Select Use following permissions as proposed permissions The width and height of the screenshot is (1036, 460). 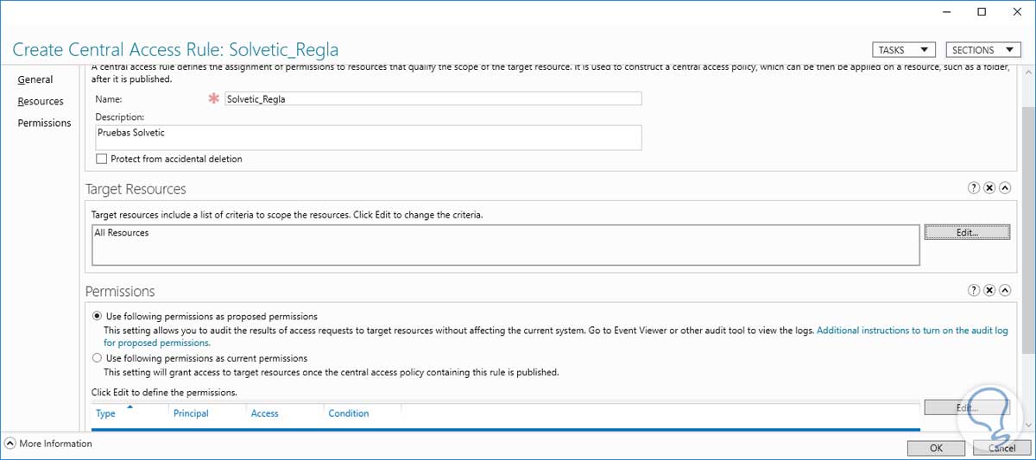click(x=97, y=316)
